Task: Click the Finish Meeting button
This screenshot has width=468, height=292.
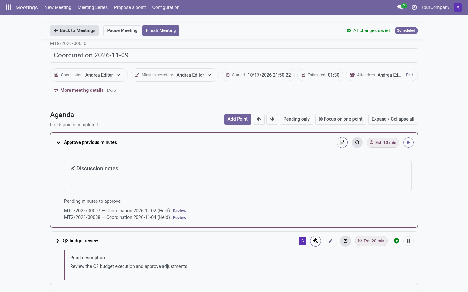Action: click(x=161, y=30)
